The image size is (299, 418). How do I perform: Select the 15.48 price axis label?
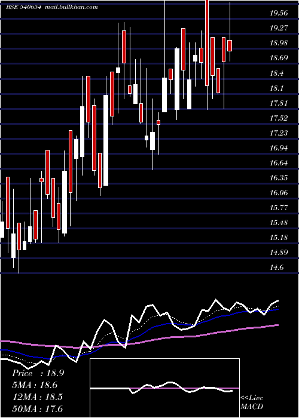tap(279, 223)
